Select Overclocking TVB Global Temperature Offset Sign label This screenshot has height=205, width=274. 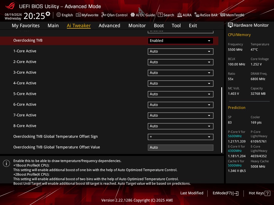point(56,136)
